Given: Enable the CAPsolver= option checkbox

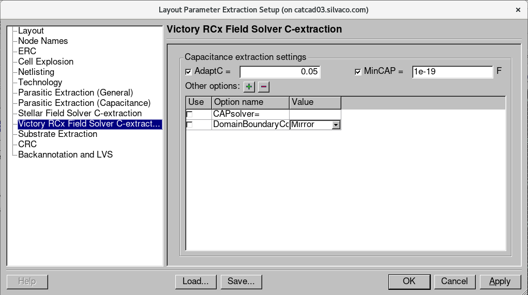Looking at the screenshot, I should (x=189, y=114).
